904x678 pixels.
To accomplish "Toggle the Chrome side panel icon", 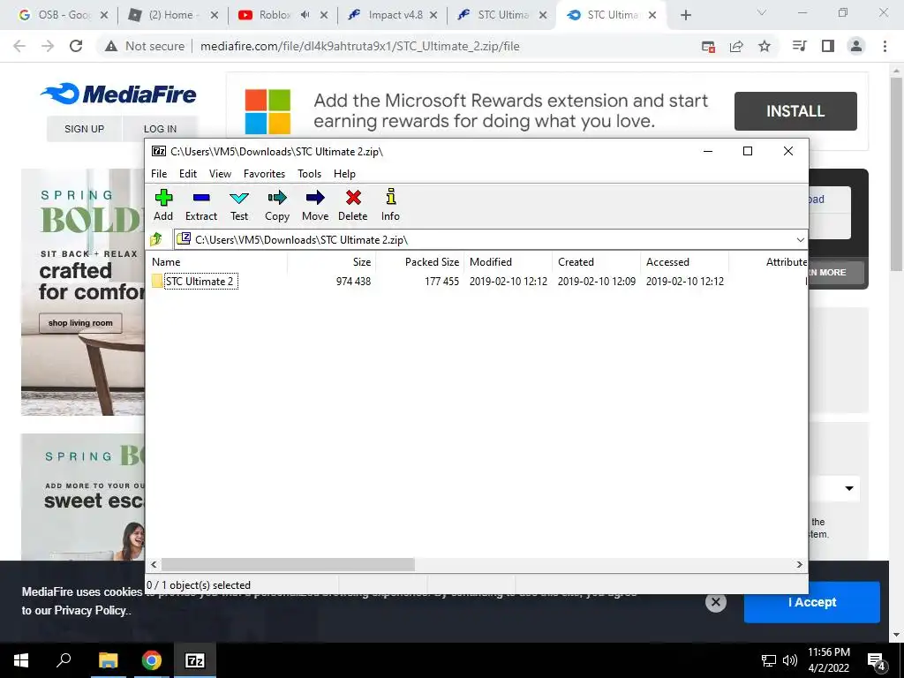I will pyautogui.click(x=828, y=46).
